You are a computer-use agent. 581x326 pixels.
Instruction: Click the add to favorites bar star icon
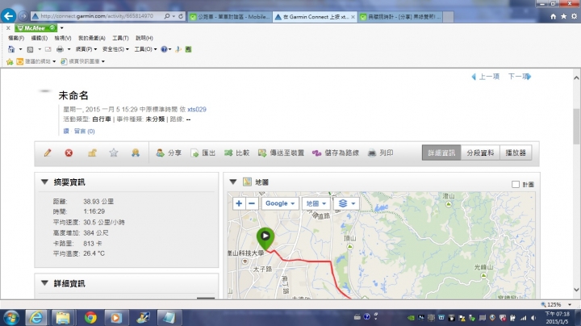click(x=10, y=61)
